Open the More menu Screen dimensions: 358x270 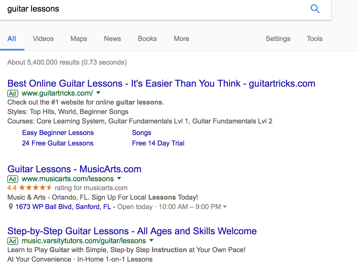click(181, 39)
